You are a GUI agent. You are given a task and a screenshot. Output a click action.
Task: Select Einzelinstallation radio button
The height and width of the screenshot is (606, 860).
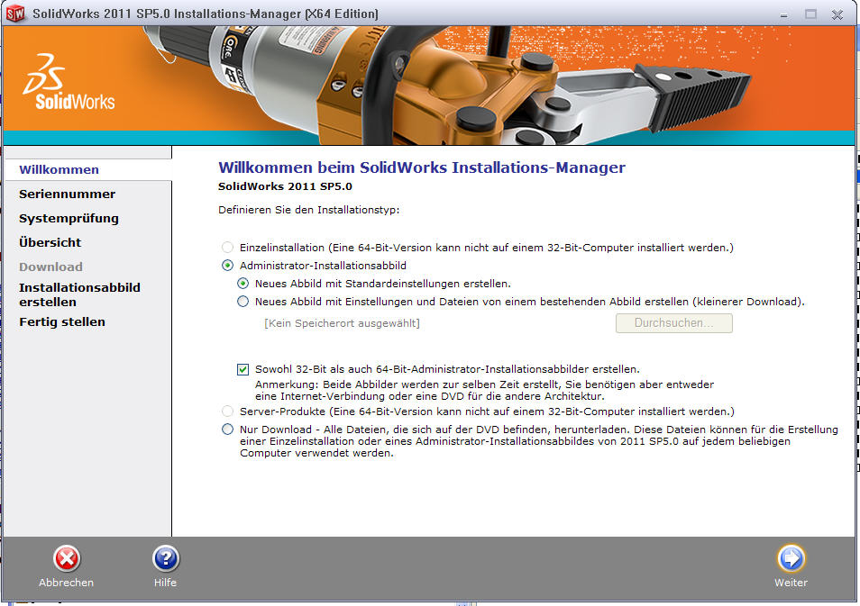point(227,248)
